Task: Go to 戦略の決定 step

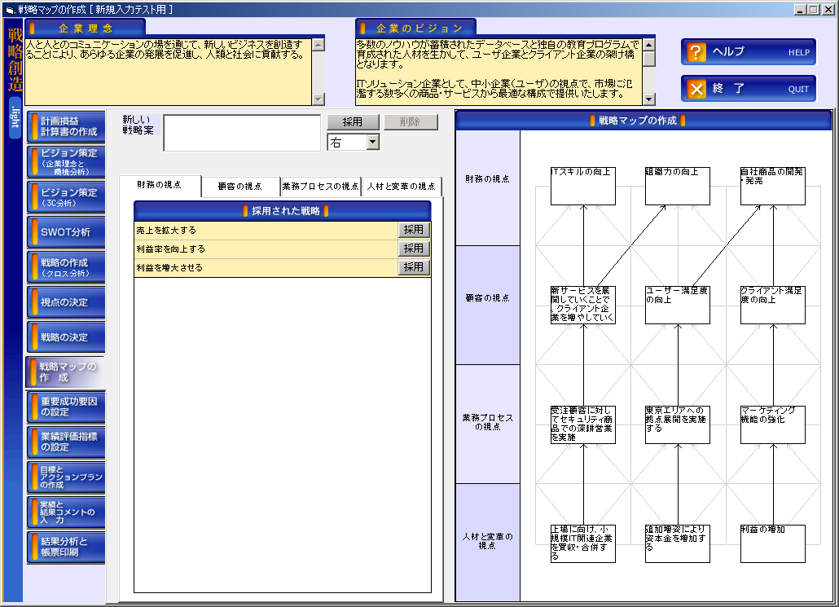Action: [66, 337]
